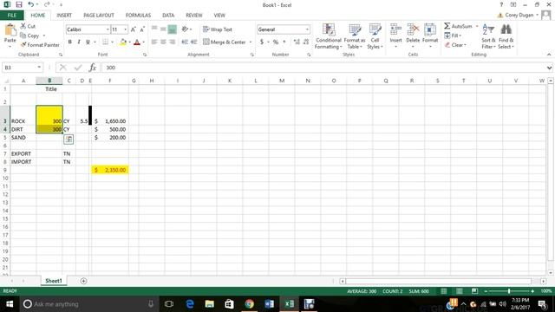The image size is (555, 312).
Task: Open the Fill options
Action: (453, 36)
